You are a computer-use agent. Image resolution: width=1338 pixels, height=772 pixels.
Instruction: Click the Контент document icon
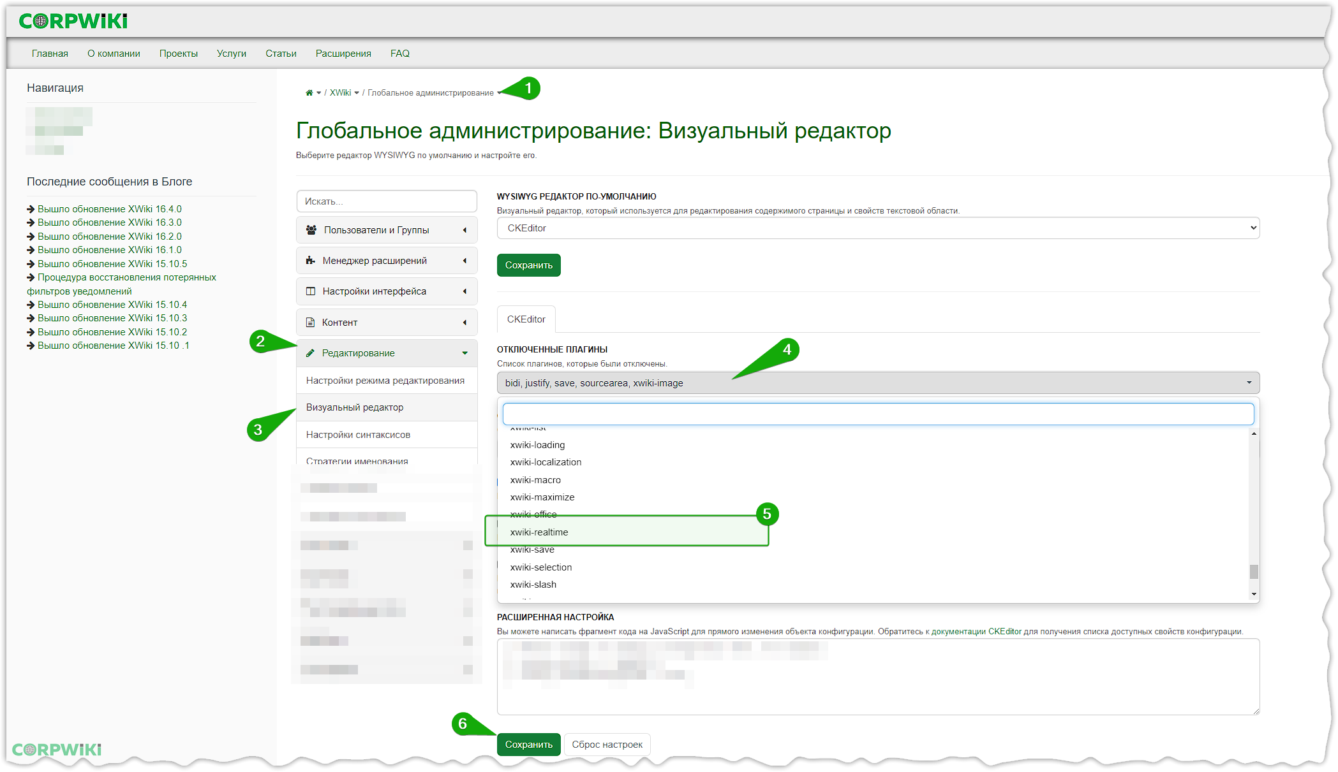point(310,323)
